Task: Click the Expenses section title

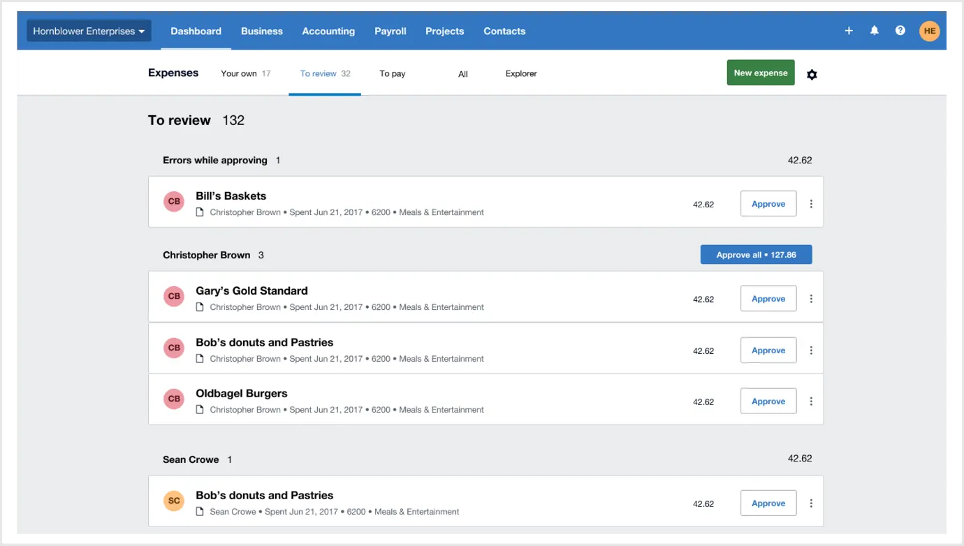Action: (x=173, y=73)
